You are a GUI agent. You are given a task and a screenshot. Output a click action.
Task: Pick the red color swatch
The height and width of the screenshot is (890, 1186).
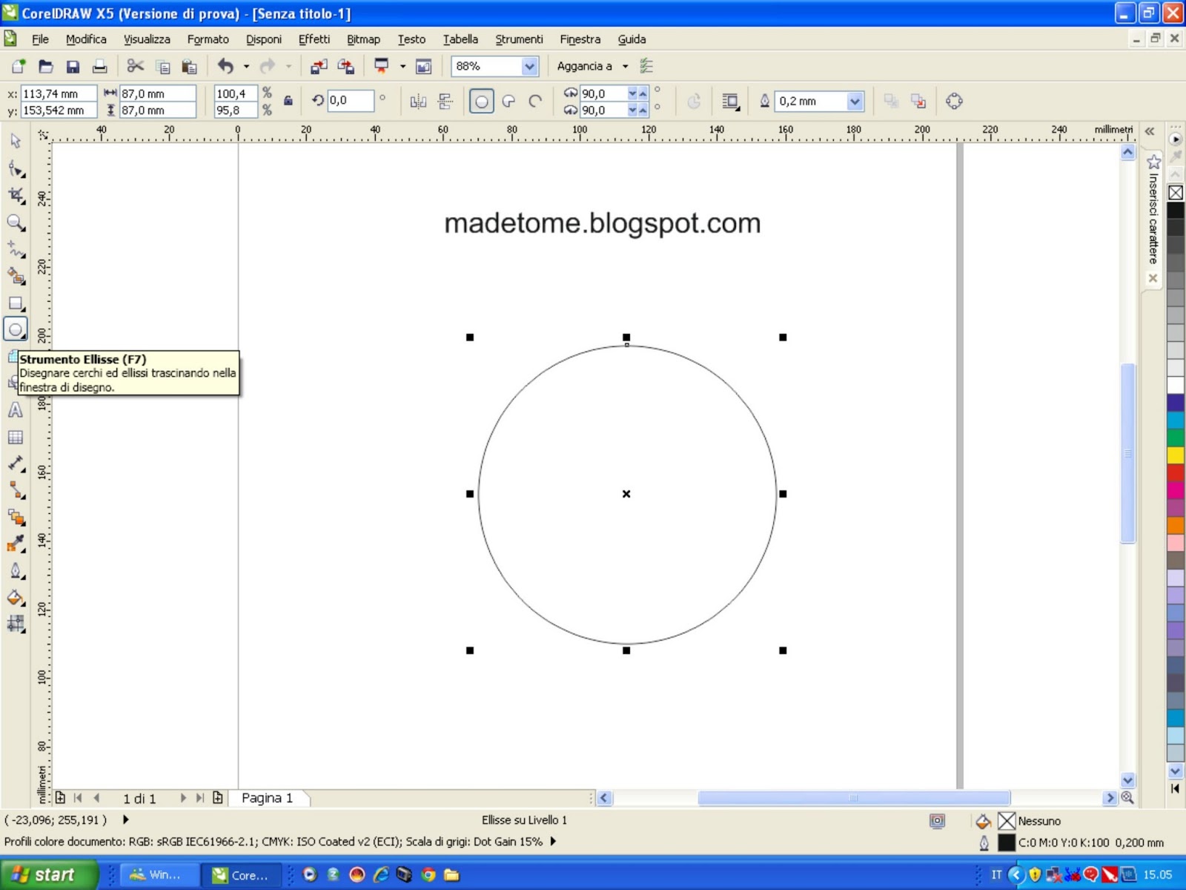pyautogui.click(x=1176, y=472)
